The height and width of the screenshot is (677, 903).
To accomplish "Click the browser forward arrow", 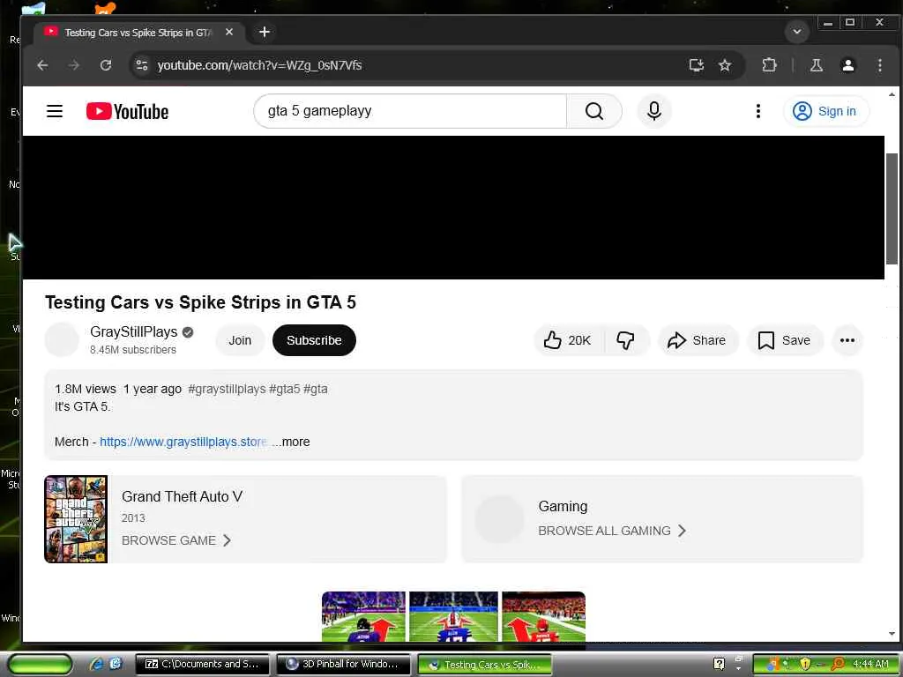I will coord(74,65).
